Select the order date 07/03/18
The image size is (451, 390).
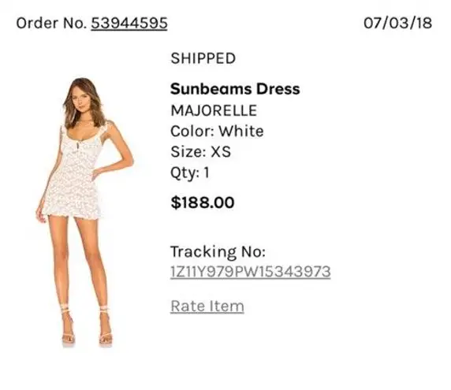pyautogui.click(x=398, y=23)
